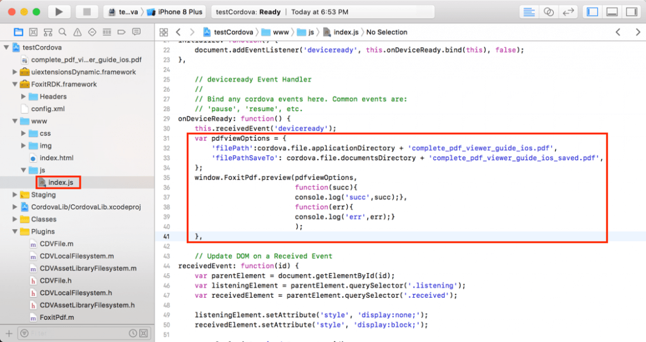
Task: Show the Standard editor
Action: [x=529, y=12]
